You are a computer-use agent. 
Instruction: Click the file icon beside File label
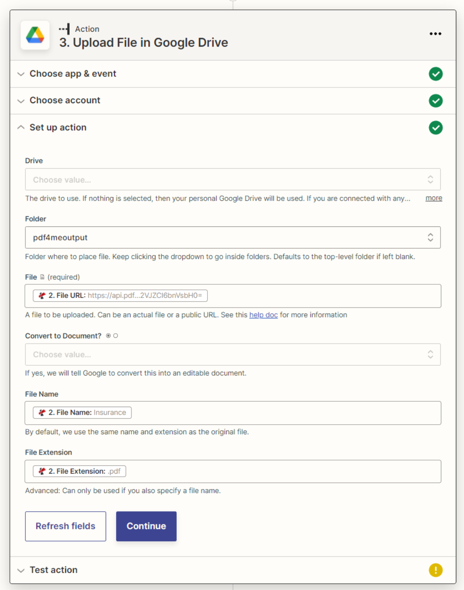click(42, 277)
